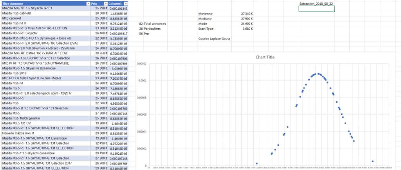Screen dimensions: 401x170
Task: Select the 160 cv PARFAIT ETAT listing cell
Action: click(46, 54)
